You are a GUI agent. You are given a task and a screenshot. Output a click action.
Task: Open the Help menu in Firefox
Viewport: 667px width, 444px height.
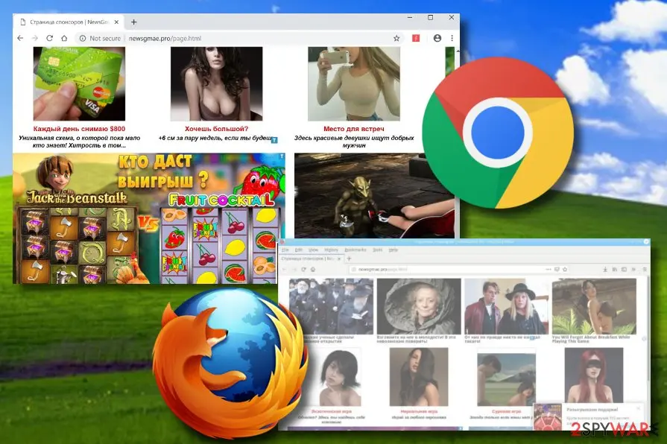(393, 250)
